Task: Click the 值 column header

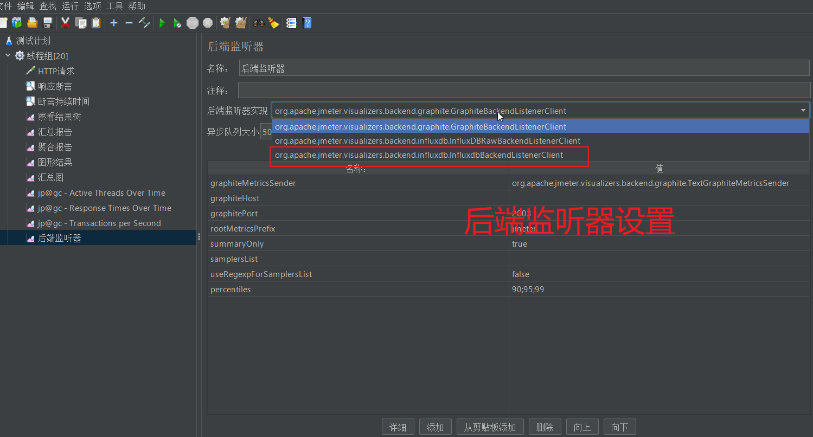Action: pyautogui.click(x=660, y=169)
